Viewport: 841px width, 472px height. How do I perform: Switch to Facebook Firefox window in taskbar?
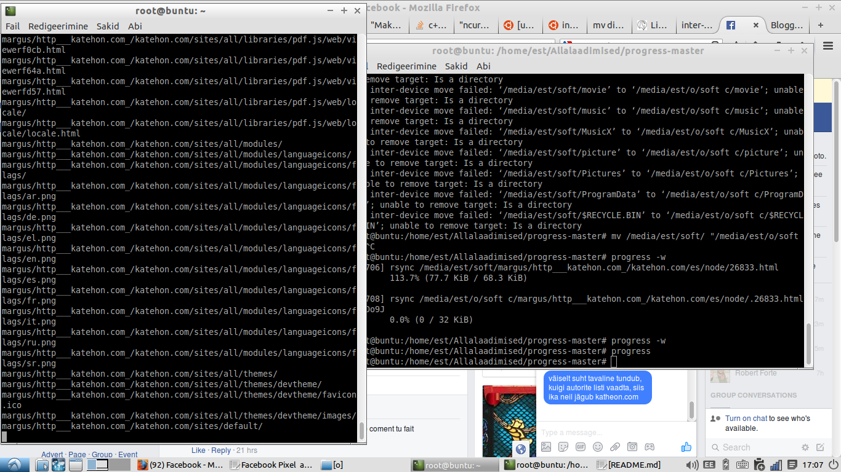pyautogui.click(x=181, y=465)
